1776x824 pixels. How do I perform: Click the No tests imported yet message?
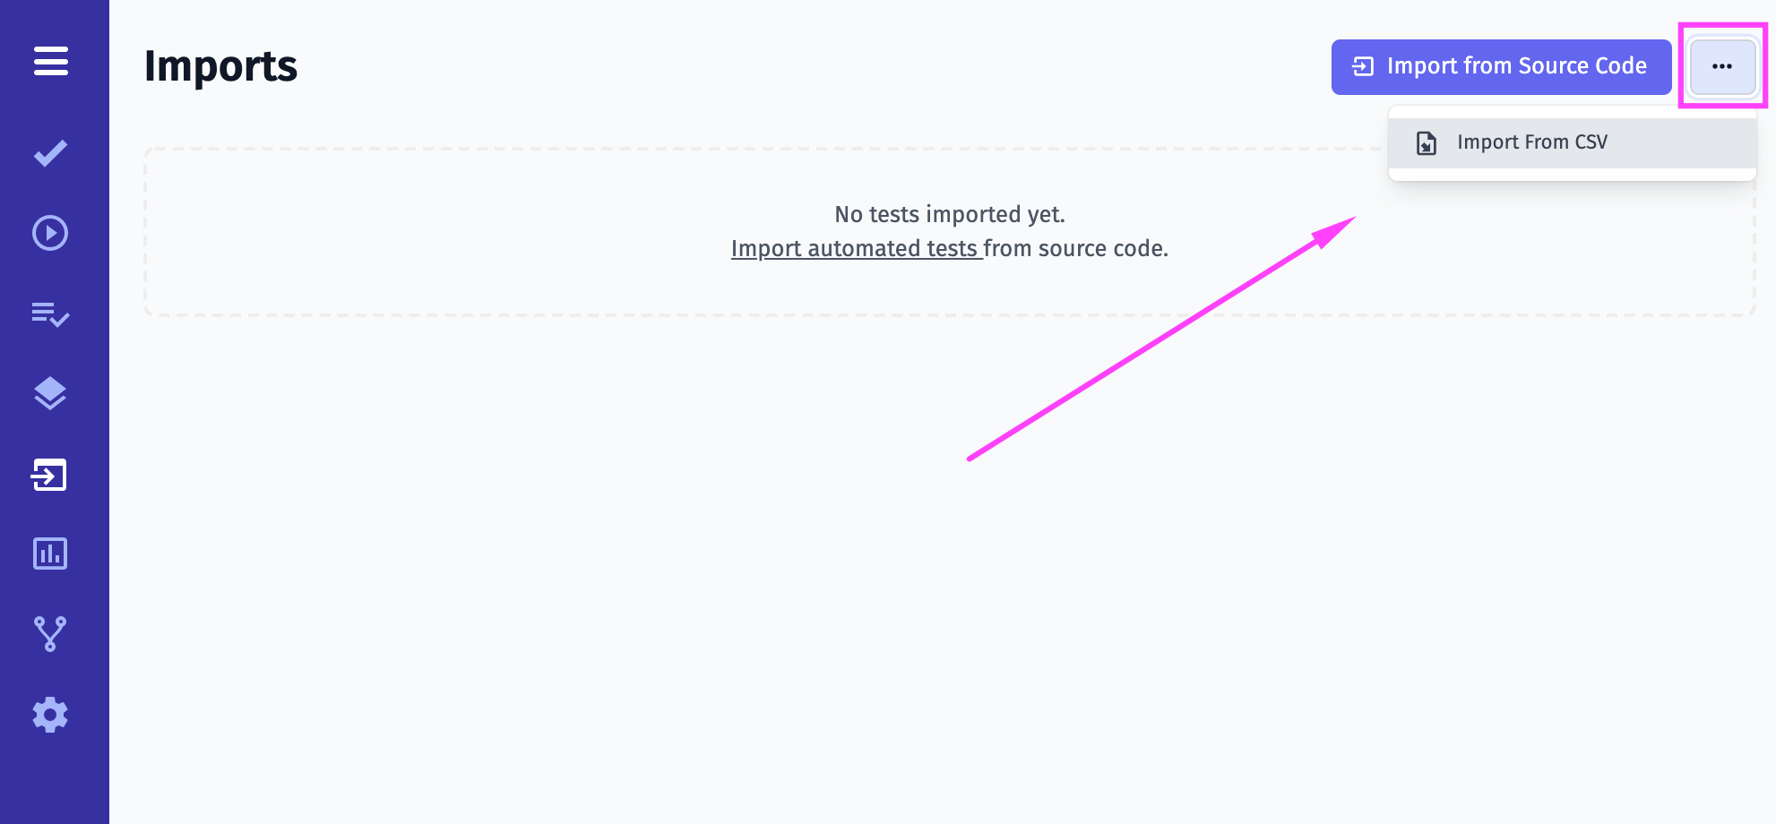(x=950, y=214)
